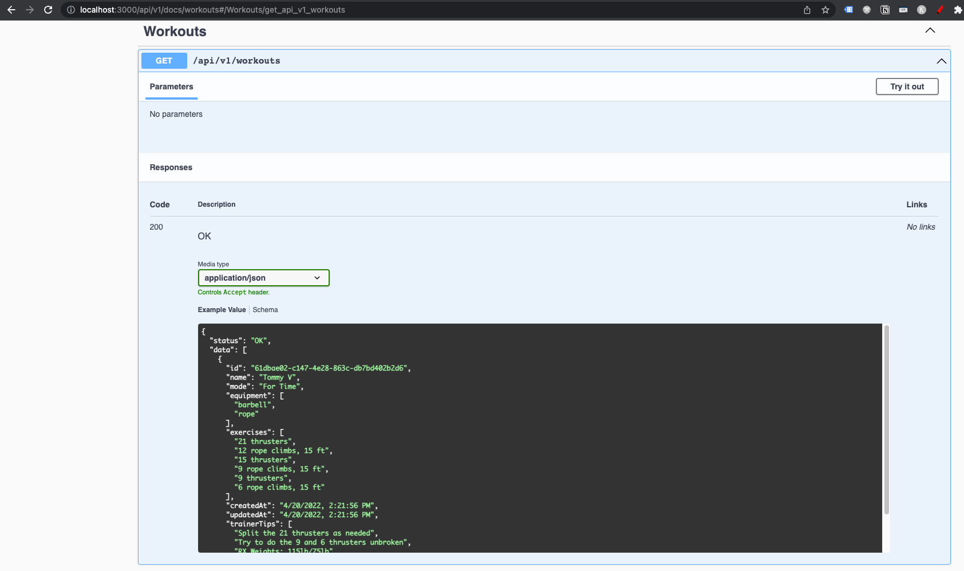Open the red highlighter extension
This screenshot has height=571, width=964.
[x=940, y=10]
